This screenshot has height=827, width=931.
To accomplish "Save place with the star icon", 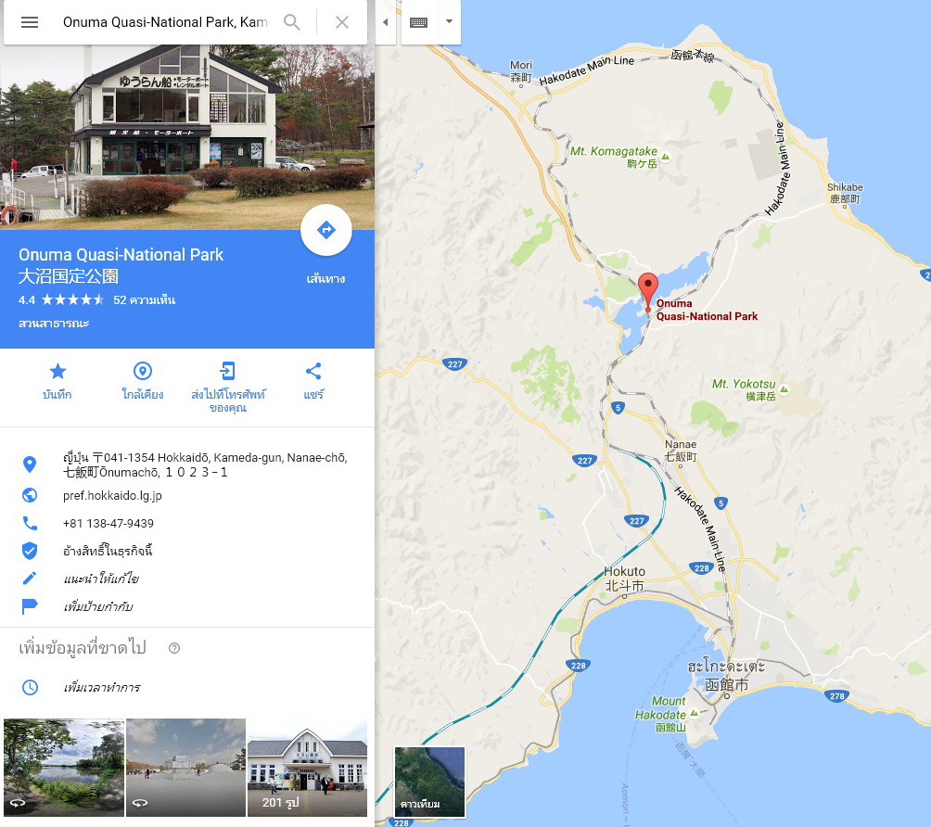I will (57, 372).
